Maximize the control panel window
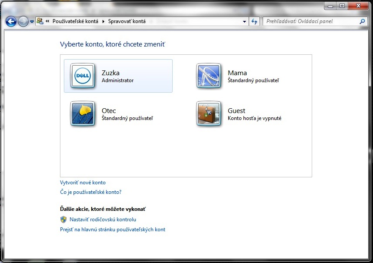The width and height of the screenshot is (373, 263). point(342,6)
